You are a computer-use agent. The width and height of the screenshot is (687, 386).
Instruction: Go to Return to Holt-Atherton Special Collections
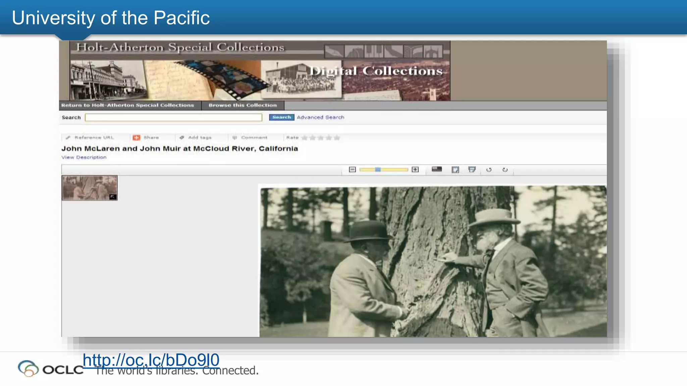tap(128, 105)
